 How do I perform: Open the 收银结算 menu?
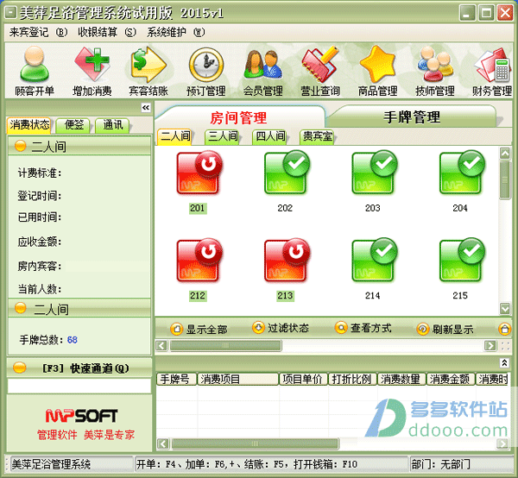point(107,32)
